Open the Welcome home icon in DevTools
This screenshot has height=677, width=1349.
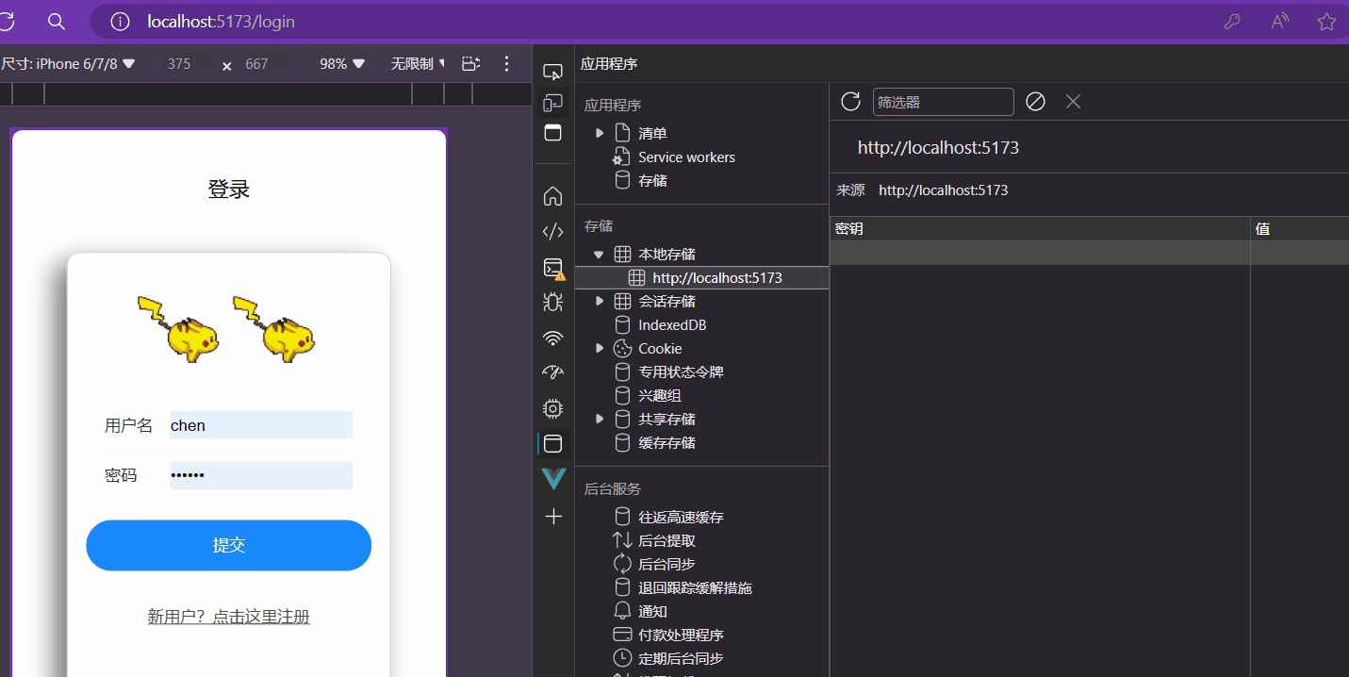click(x=553, y=196)
